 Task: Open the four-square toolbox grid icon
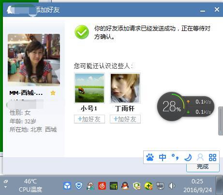pos(212,157)
